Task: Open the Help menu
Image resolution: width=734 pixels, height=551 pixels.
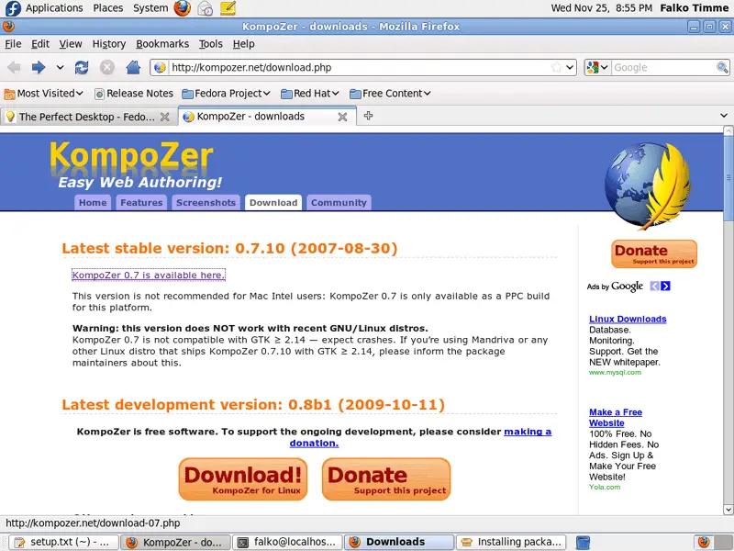Action: [x=244, y=44]
